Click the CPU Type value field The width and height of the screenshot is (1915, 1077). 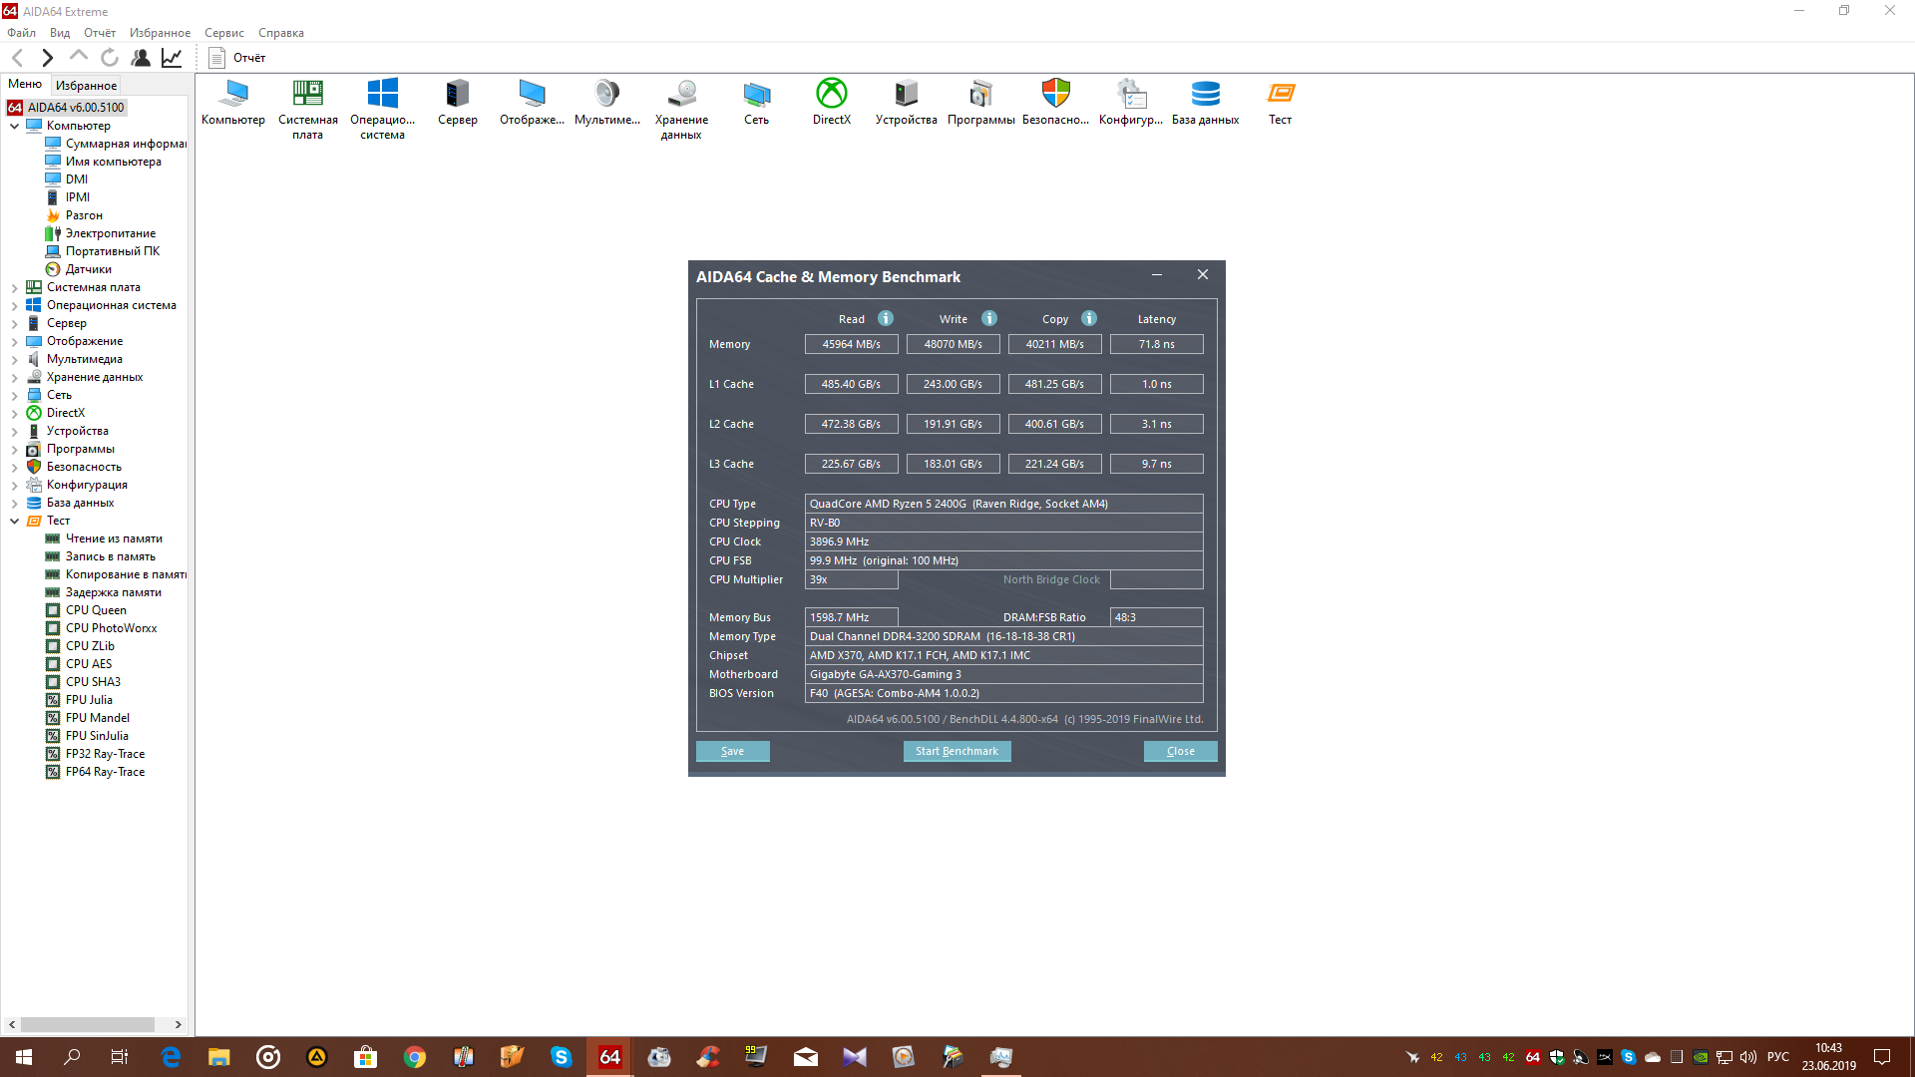click(x=1003, y=504)
